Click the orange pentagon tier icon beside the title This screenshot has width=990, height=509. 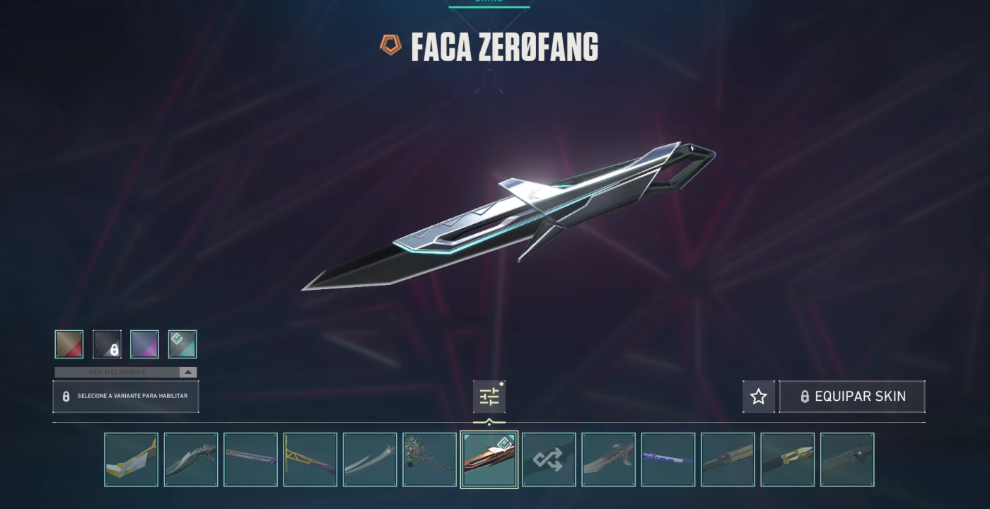point(390,46)
